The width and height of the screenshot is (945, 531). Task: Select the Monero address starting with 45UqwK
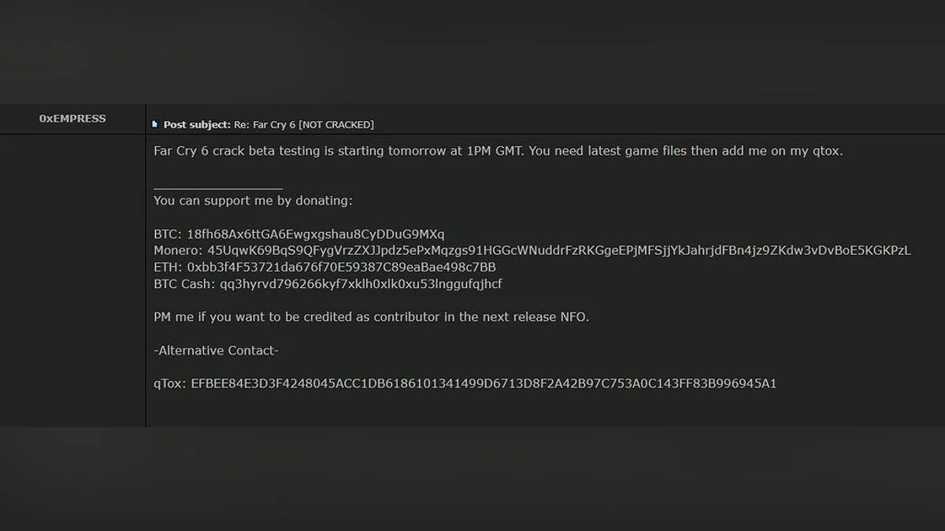pyautogui.click(x=559, y=251)
